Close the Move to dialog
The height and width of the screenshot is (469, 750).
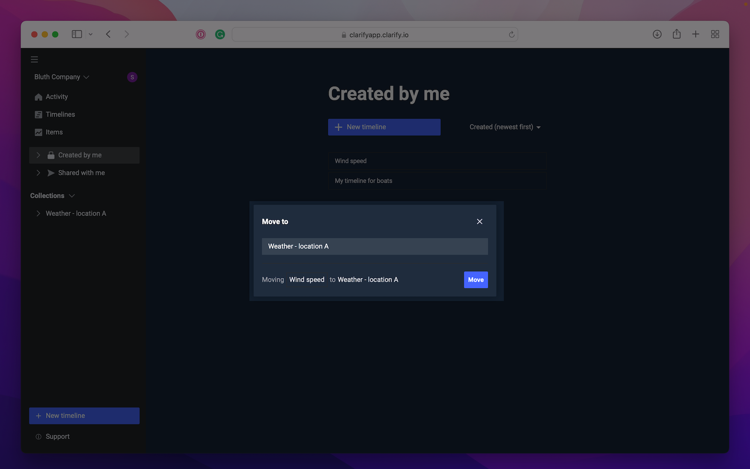[x=479, y=221]
